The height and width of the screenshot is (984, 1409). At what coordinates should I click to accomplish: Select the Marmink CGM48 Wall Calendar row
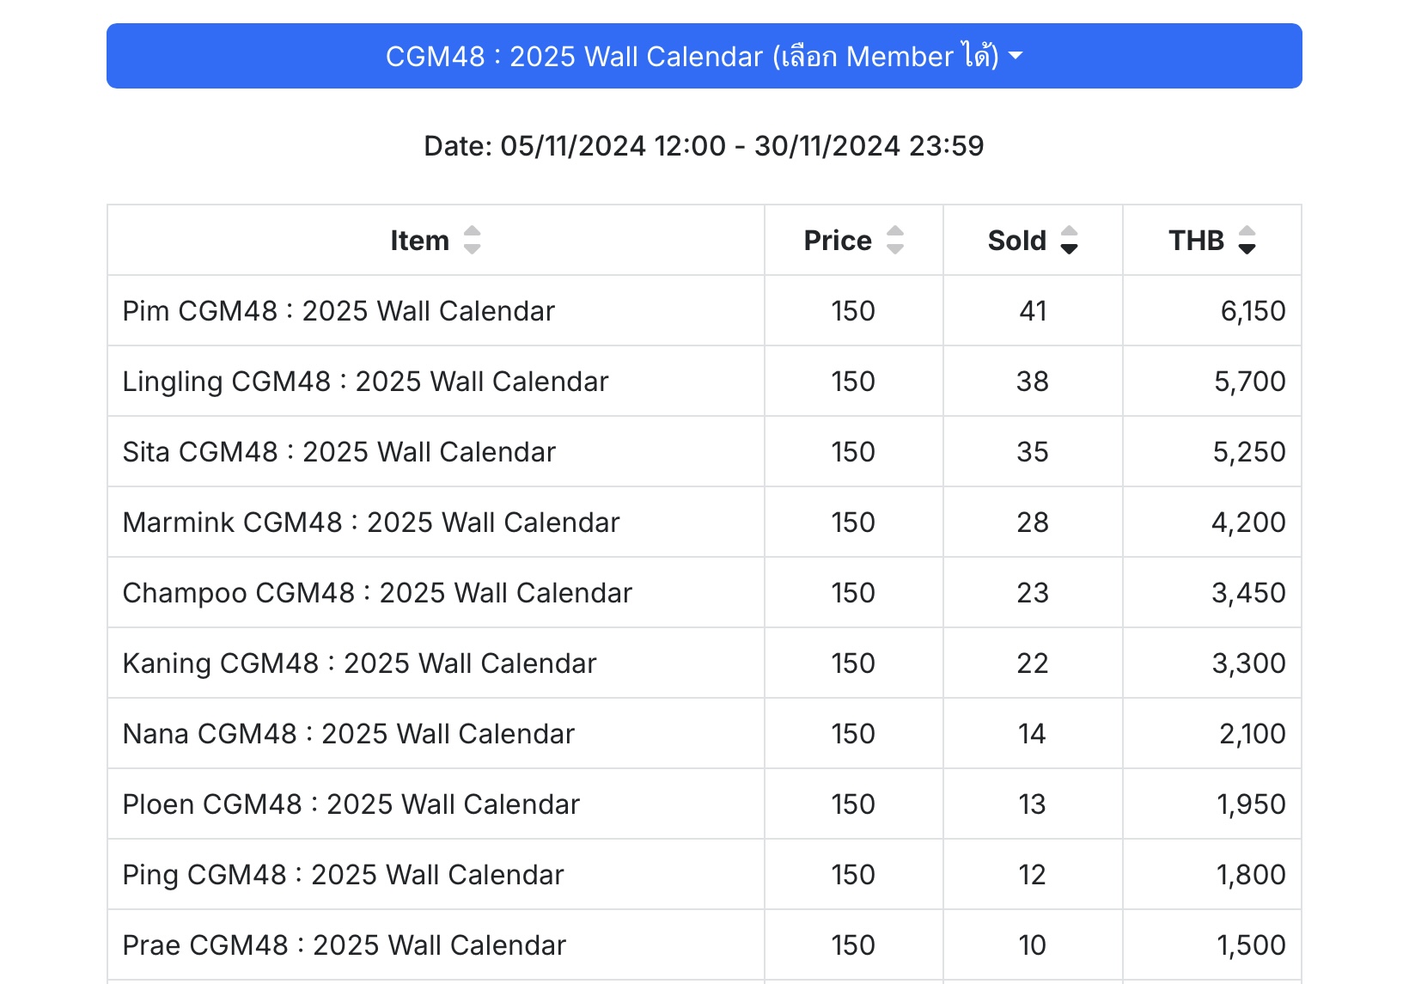click(704, 522)
